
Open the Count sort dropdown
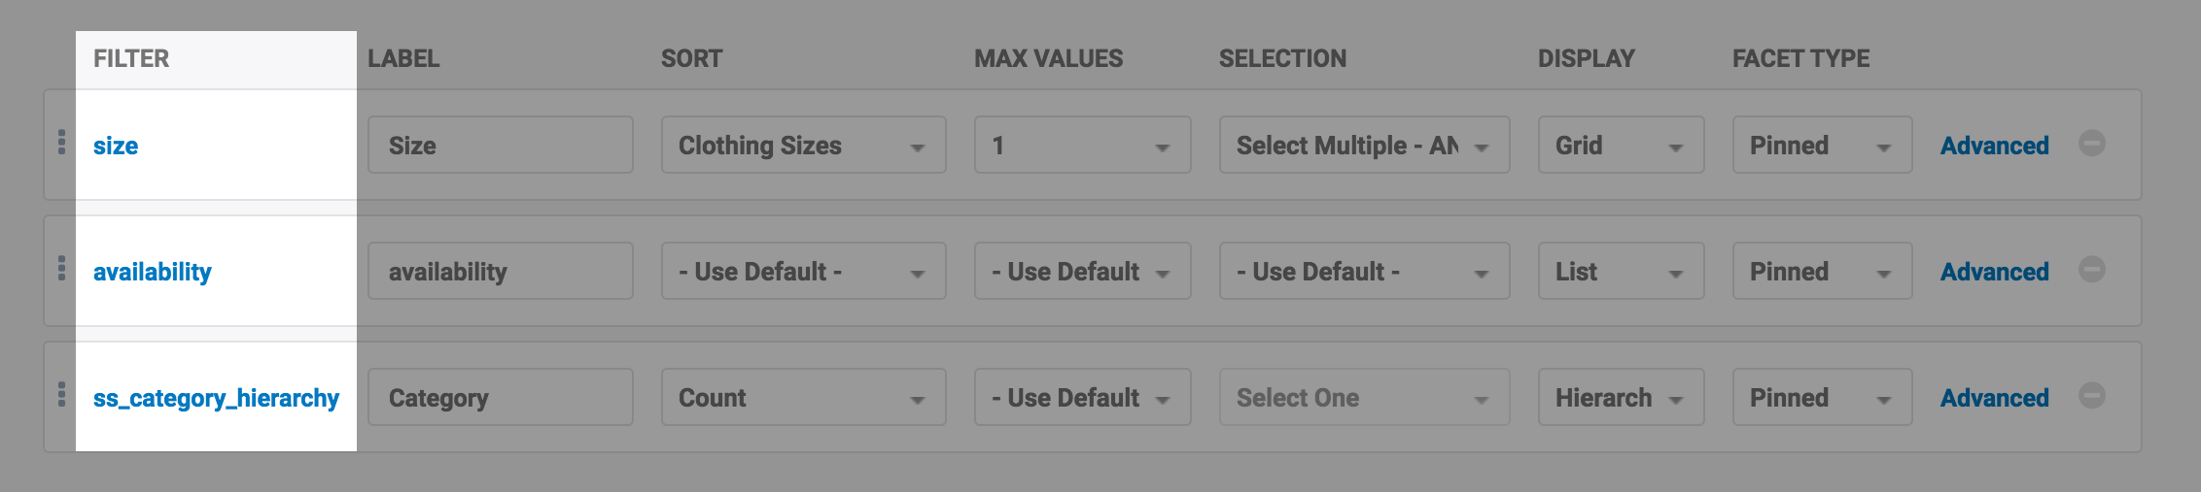pos(802,398)
